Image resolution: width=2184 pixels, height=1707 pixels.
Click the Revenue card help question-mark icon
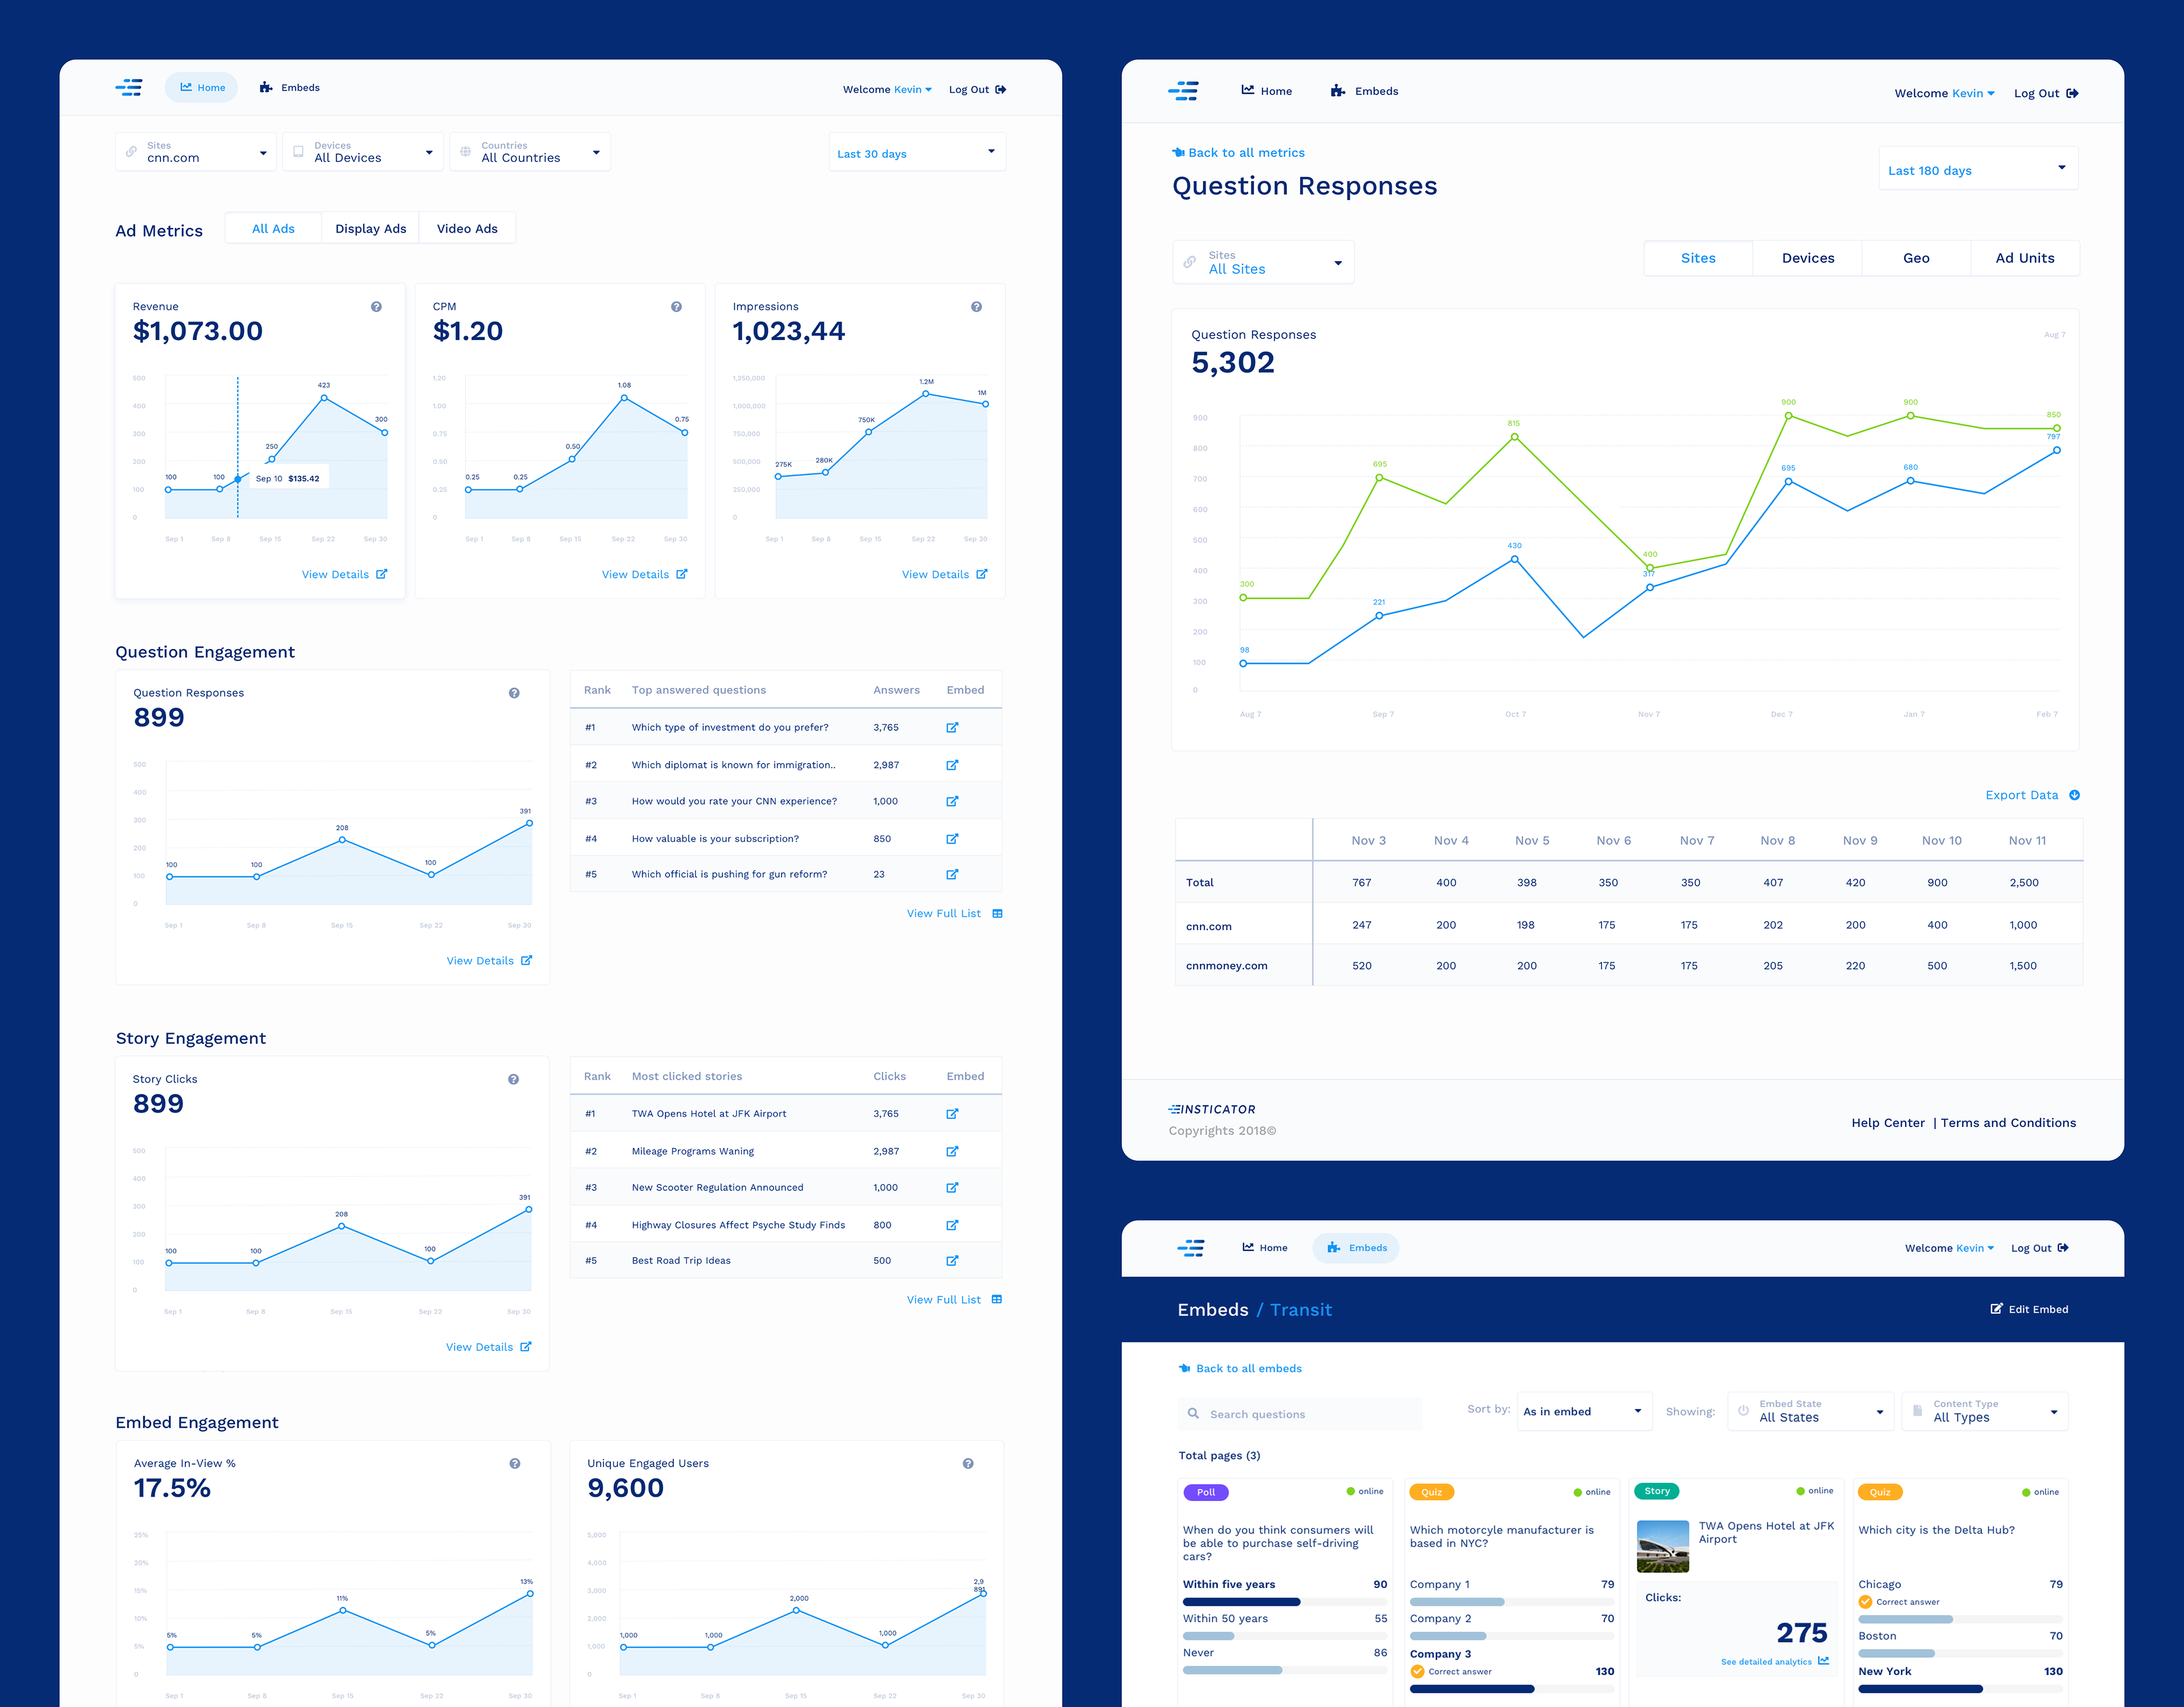(376, 307)
